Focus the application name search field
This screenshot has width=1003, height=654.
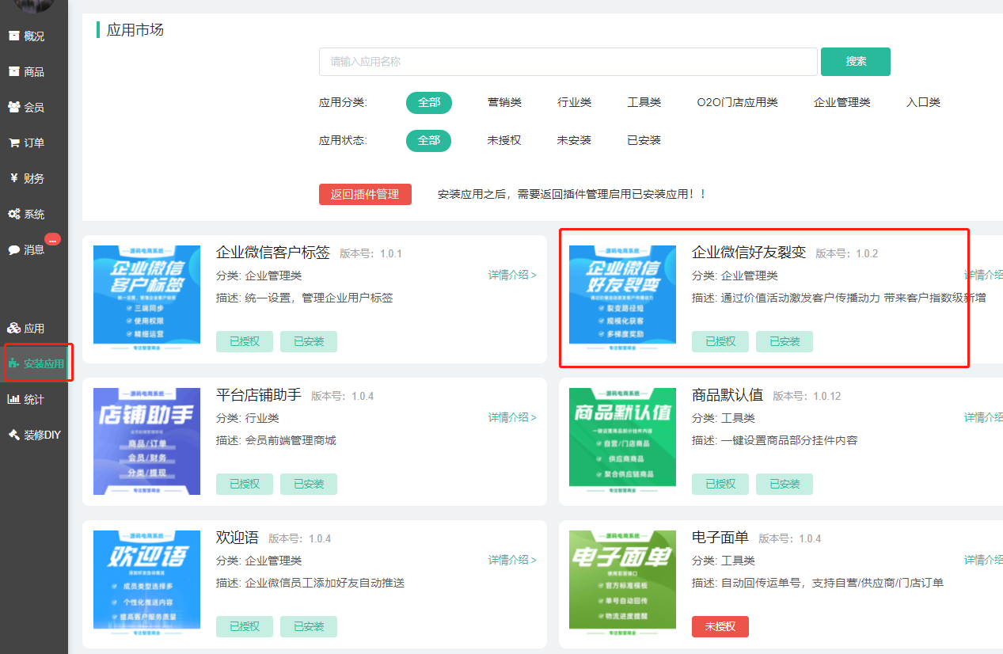tap(568, 62)
